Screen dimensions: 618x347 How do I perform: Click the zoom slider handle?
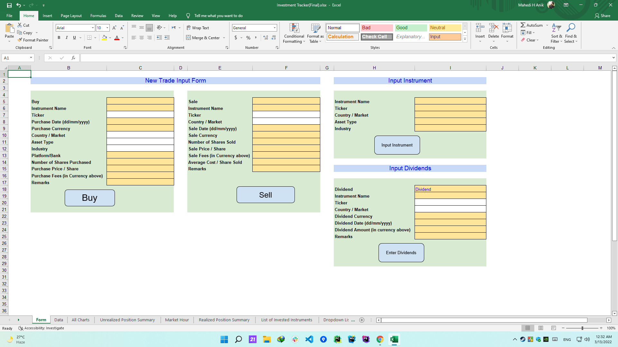[x=582, y=328]
